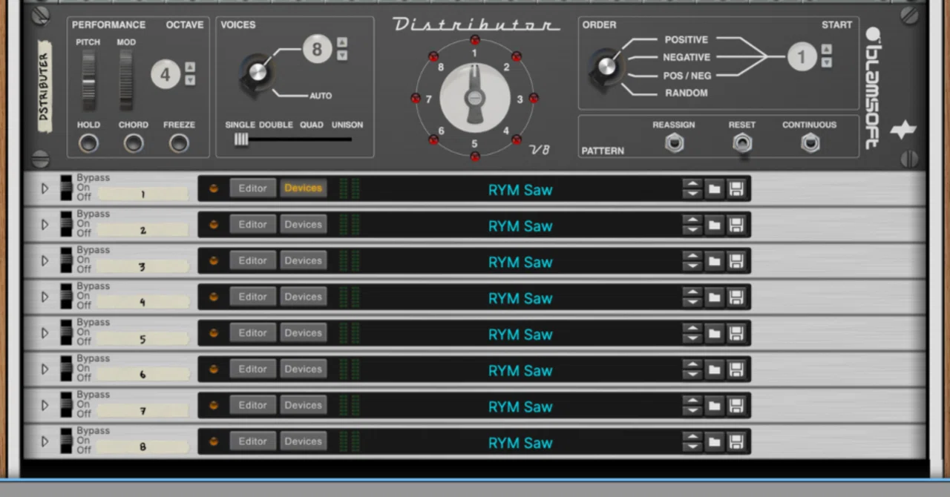
Task: Toggle the CONTINUOUS pattern button
Action: (x=810, y=142)
